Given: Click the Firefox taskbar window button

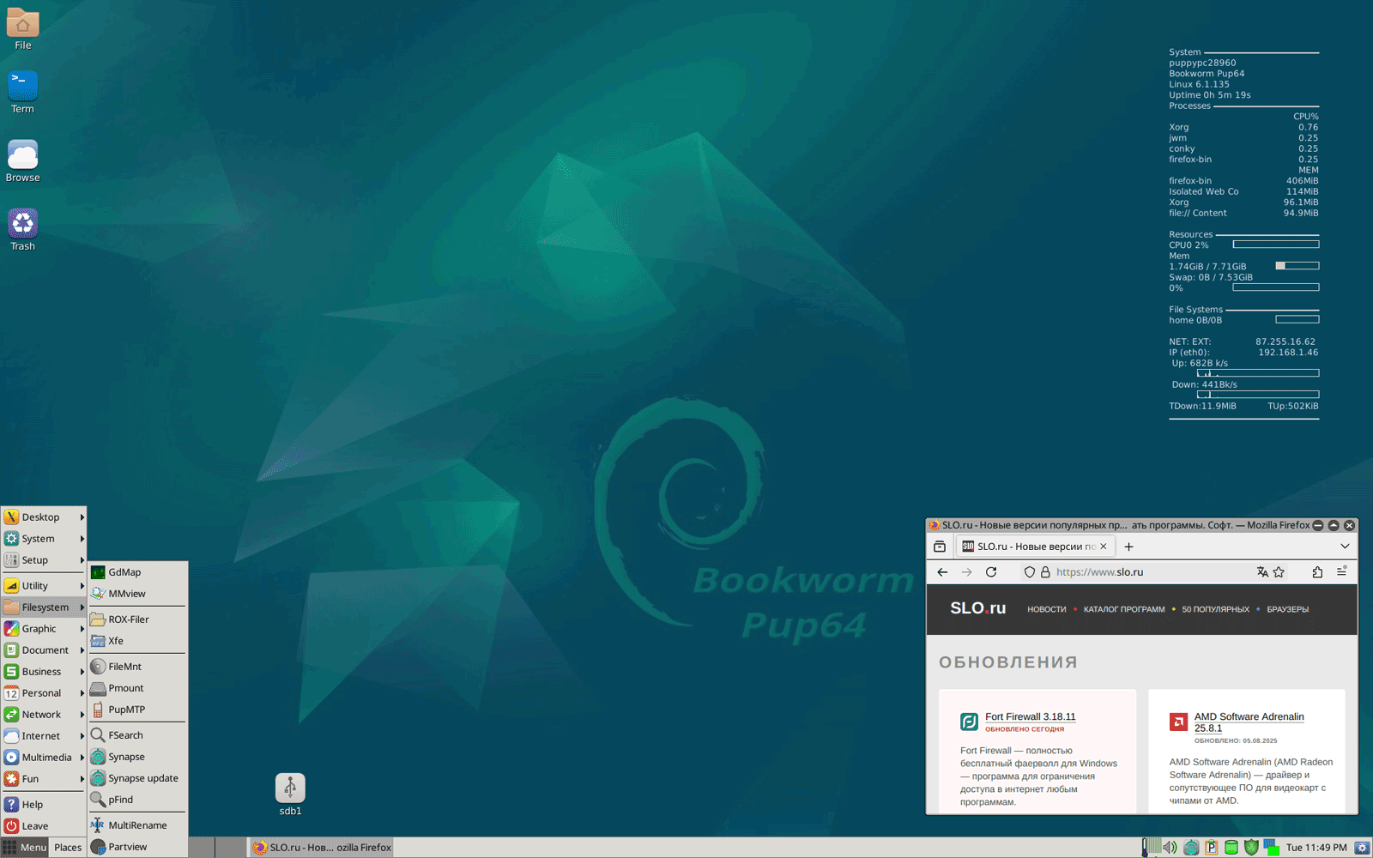Looking at the screenshot, I should [x=322, y=848].
